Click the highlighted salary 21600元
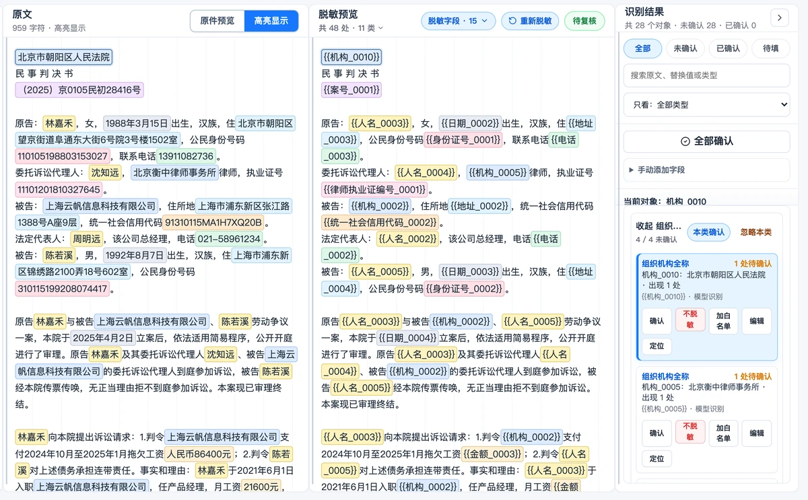 click(261, 487)
